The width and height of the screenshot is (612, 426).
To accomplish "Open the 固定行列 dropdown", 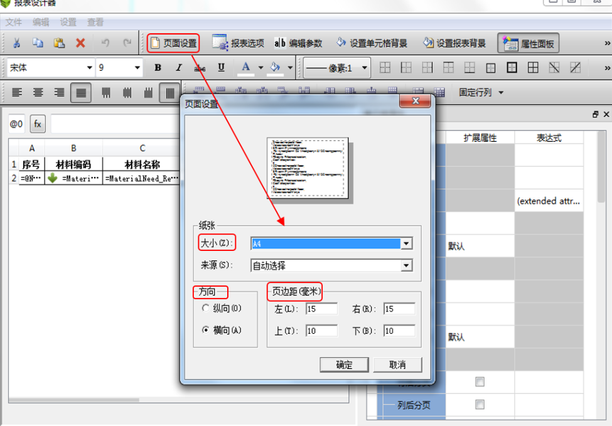I will pyautogui.click(x=481, y=92).
